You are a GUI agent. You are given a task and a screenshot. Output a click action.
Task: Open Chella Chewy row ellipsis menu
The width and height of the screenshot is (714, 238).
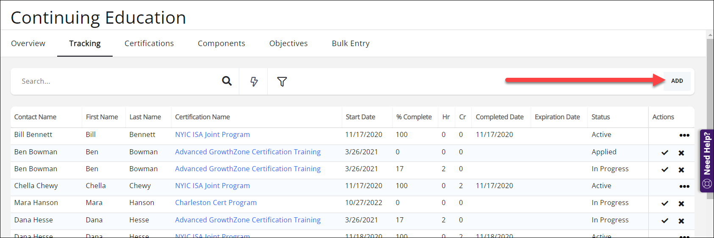point(684,186)
